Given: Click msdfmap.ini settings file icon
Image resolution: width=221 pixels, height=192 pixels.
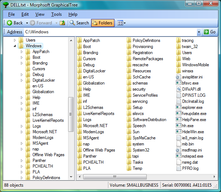Looking at the screenshot, I should (178, 150).
